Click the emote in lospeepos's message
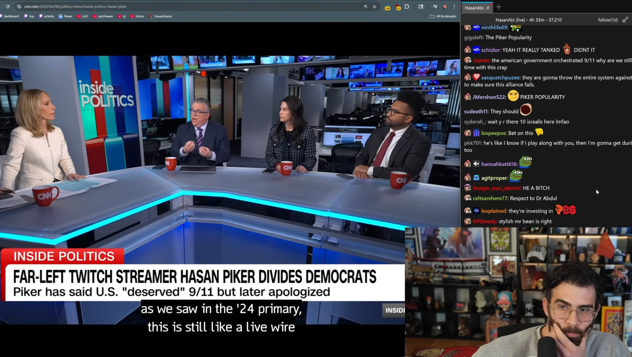 539,132
